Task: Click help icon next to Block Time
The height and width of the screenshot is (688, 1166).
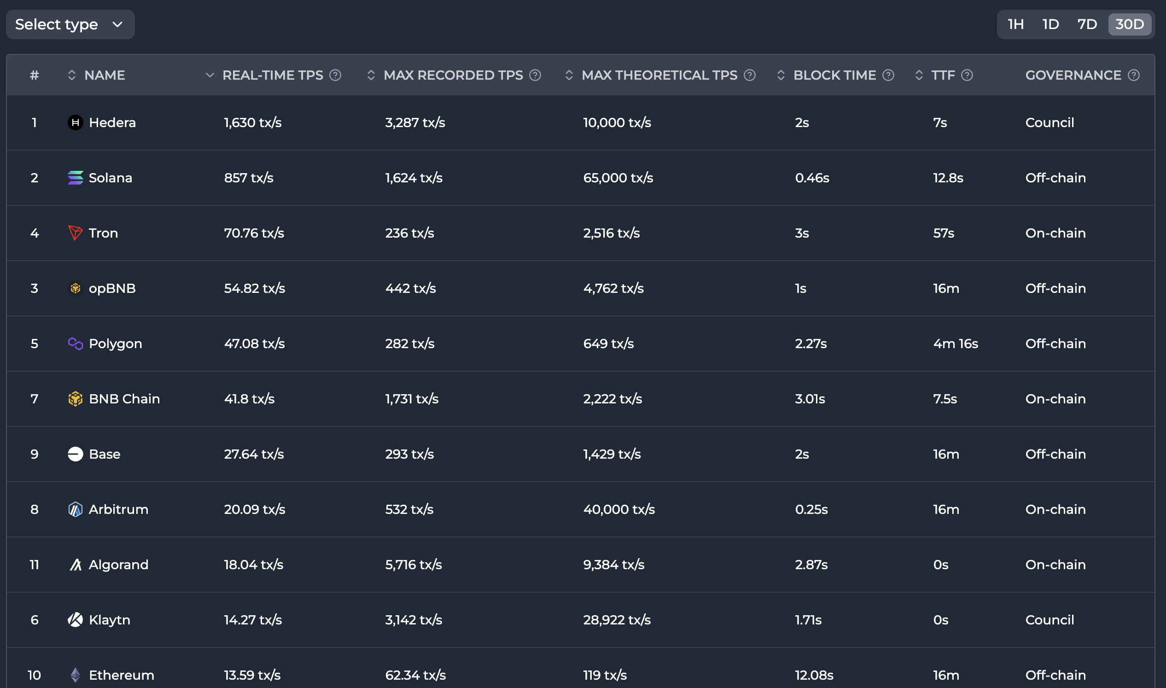Action: point(888,75)
